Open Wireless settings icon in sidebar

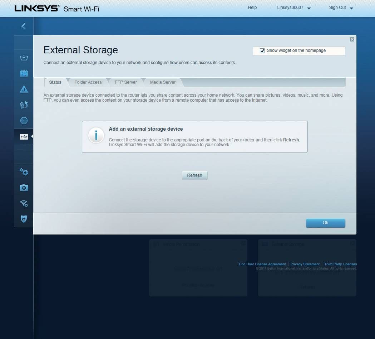[x=24, y=203]
